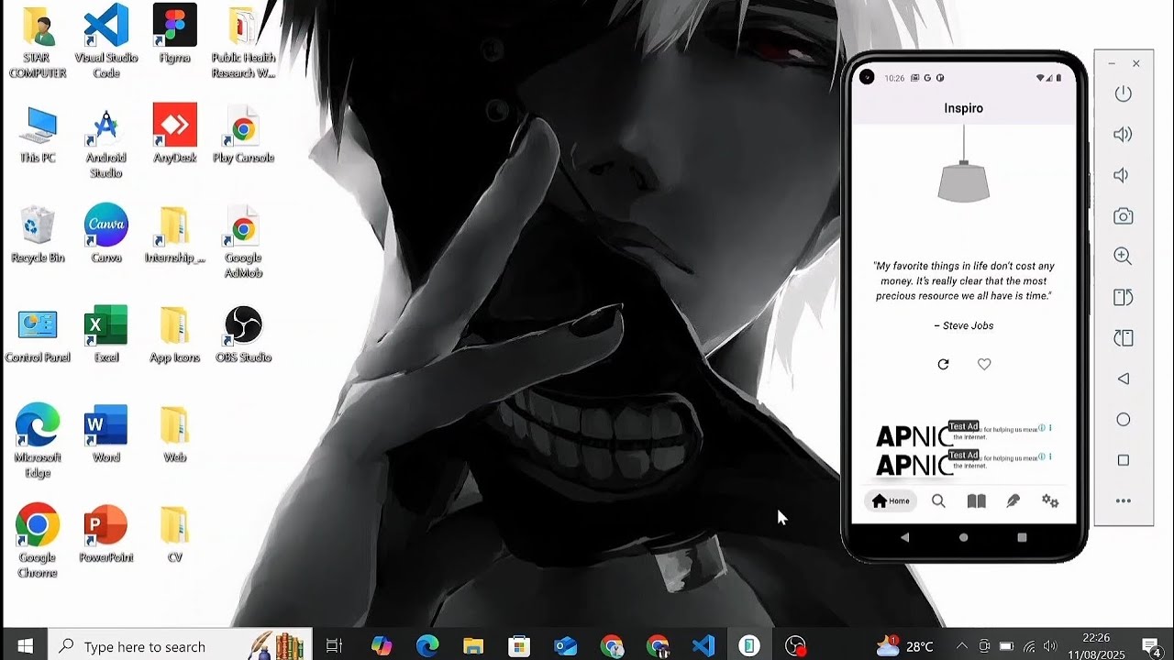Rotate the emulator device left

(x=1123, y=297)
